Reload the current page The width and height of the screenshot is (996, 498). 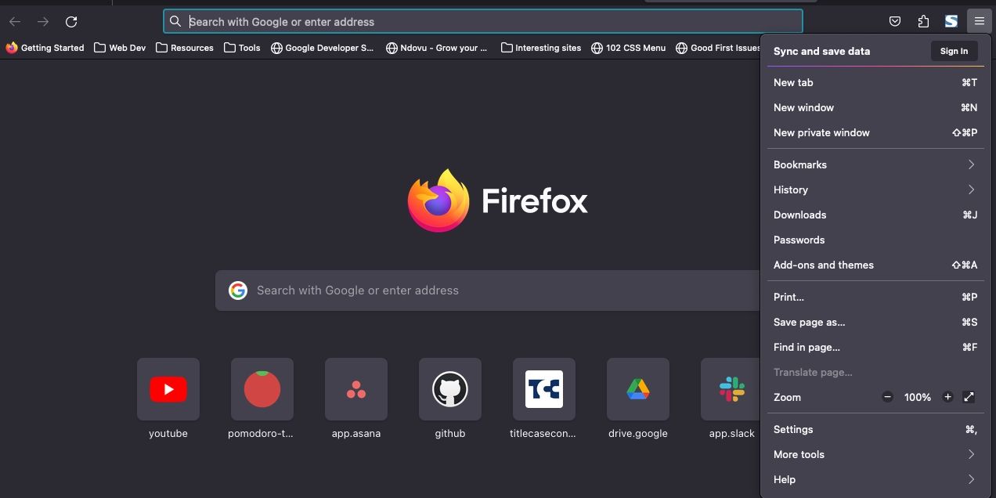[x=71, y=21]
